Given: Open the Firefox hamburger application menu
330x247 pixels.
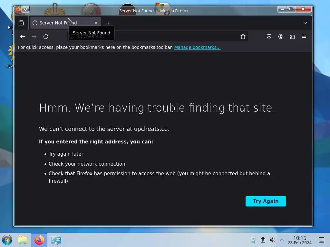Looking at the screenshot, I should (304, 36).
